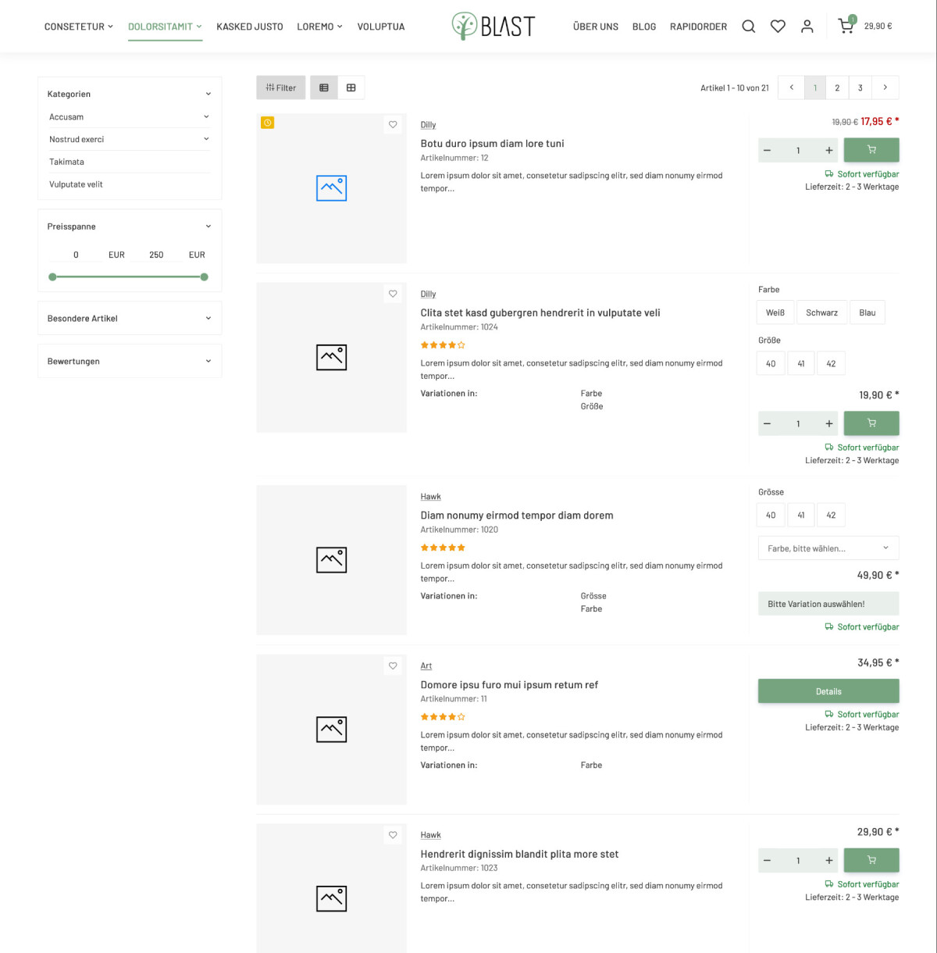Add 'Hendrerit dignissim' product to wishlist
The image size is (937, 953).
click(x=393, y=835)
